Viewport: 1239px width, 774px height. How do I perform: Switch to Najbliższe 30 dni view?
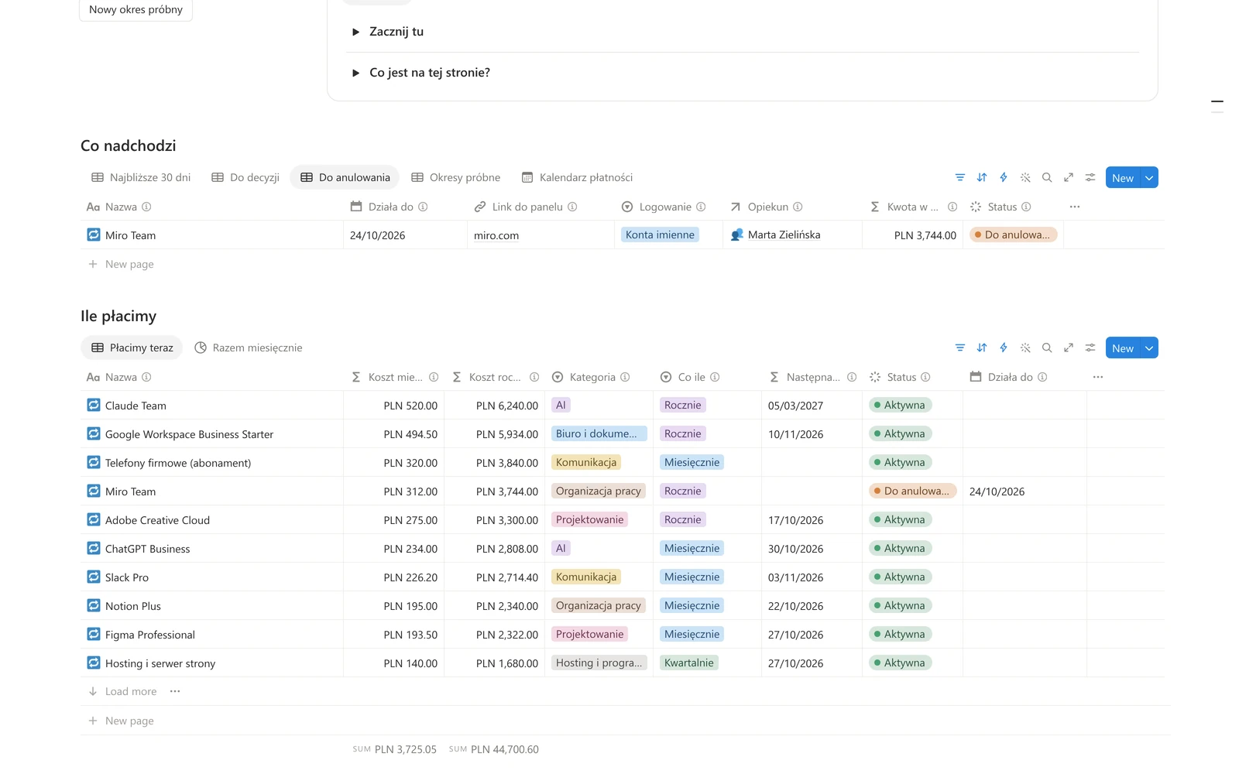coord(141,177)
